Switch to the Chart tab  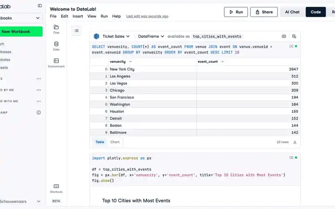[115, 142]
